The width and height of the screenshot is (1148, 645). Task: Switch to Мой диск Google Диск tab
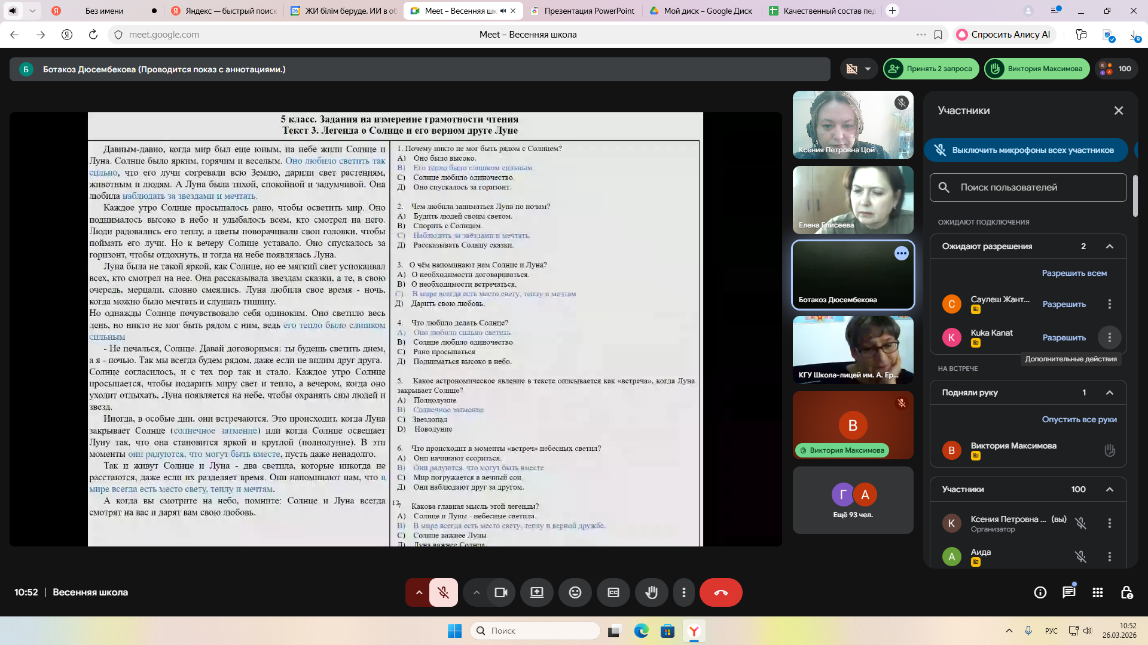pyautogui.click(x=707, y=11)
